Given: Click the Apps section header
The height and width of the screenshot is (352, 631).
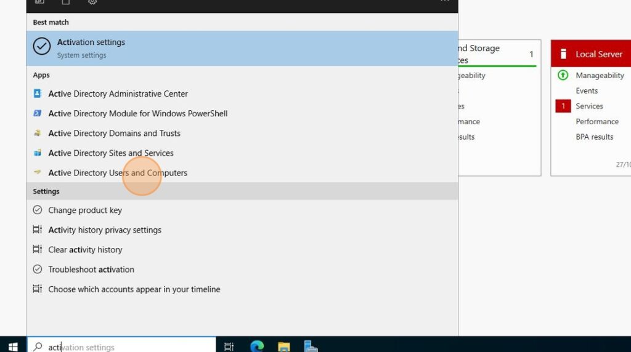Looking at the screenshot, I should (41, 75).
